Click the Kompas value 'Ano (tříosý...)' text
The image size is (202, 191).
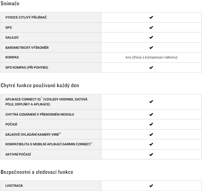pyautogui.click(x=151, y=57)
